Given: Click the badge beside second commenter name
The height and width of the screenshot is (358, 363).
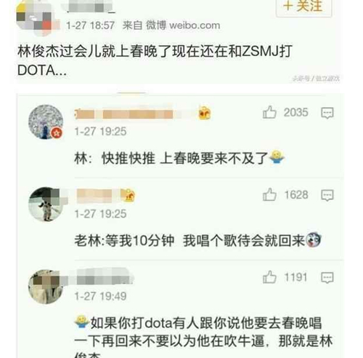Looking at the screenshot, I should tap(128, 195).
